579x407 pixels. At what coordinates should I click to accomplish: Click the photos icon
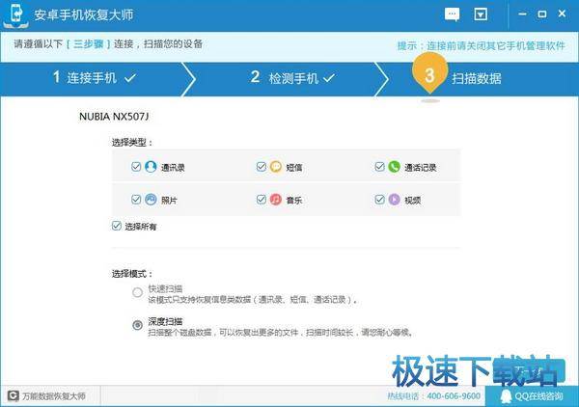coord(151,200)
